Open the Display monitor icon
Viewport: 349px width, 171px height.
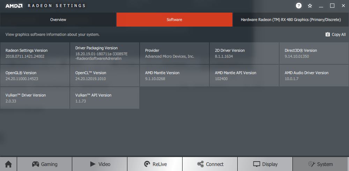257,164
